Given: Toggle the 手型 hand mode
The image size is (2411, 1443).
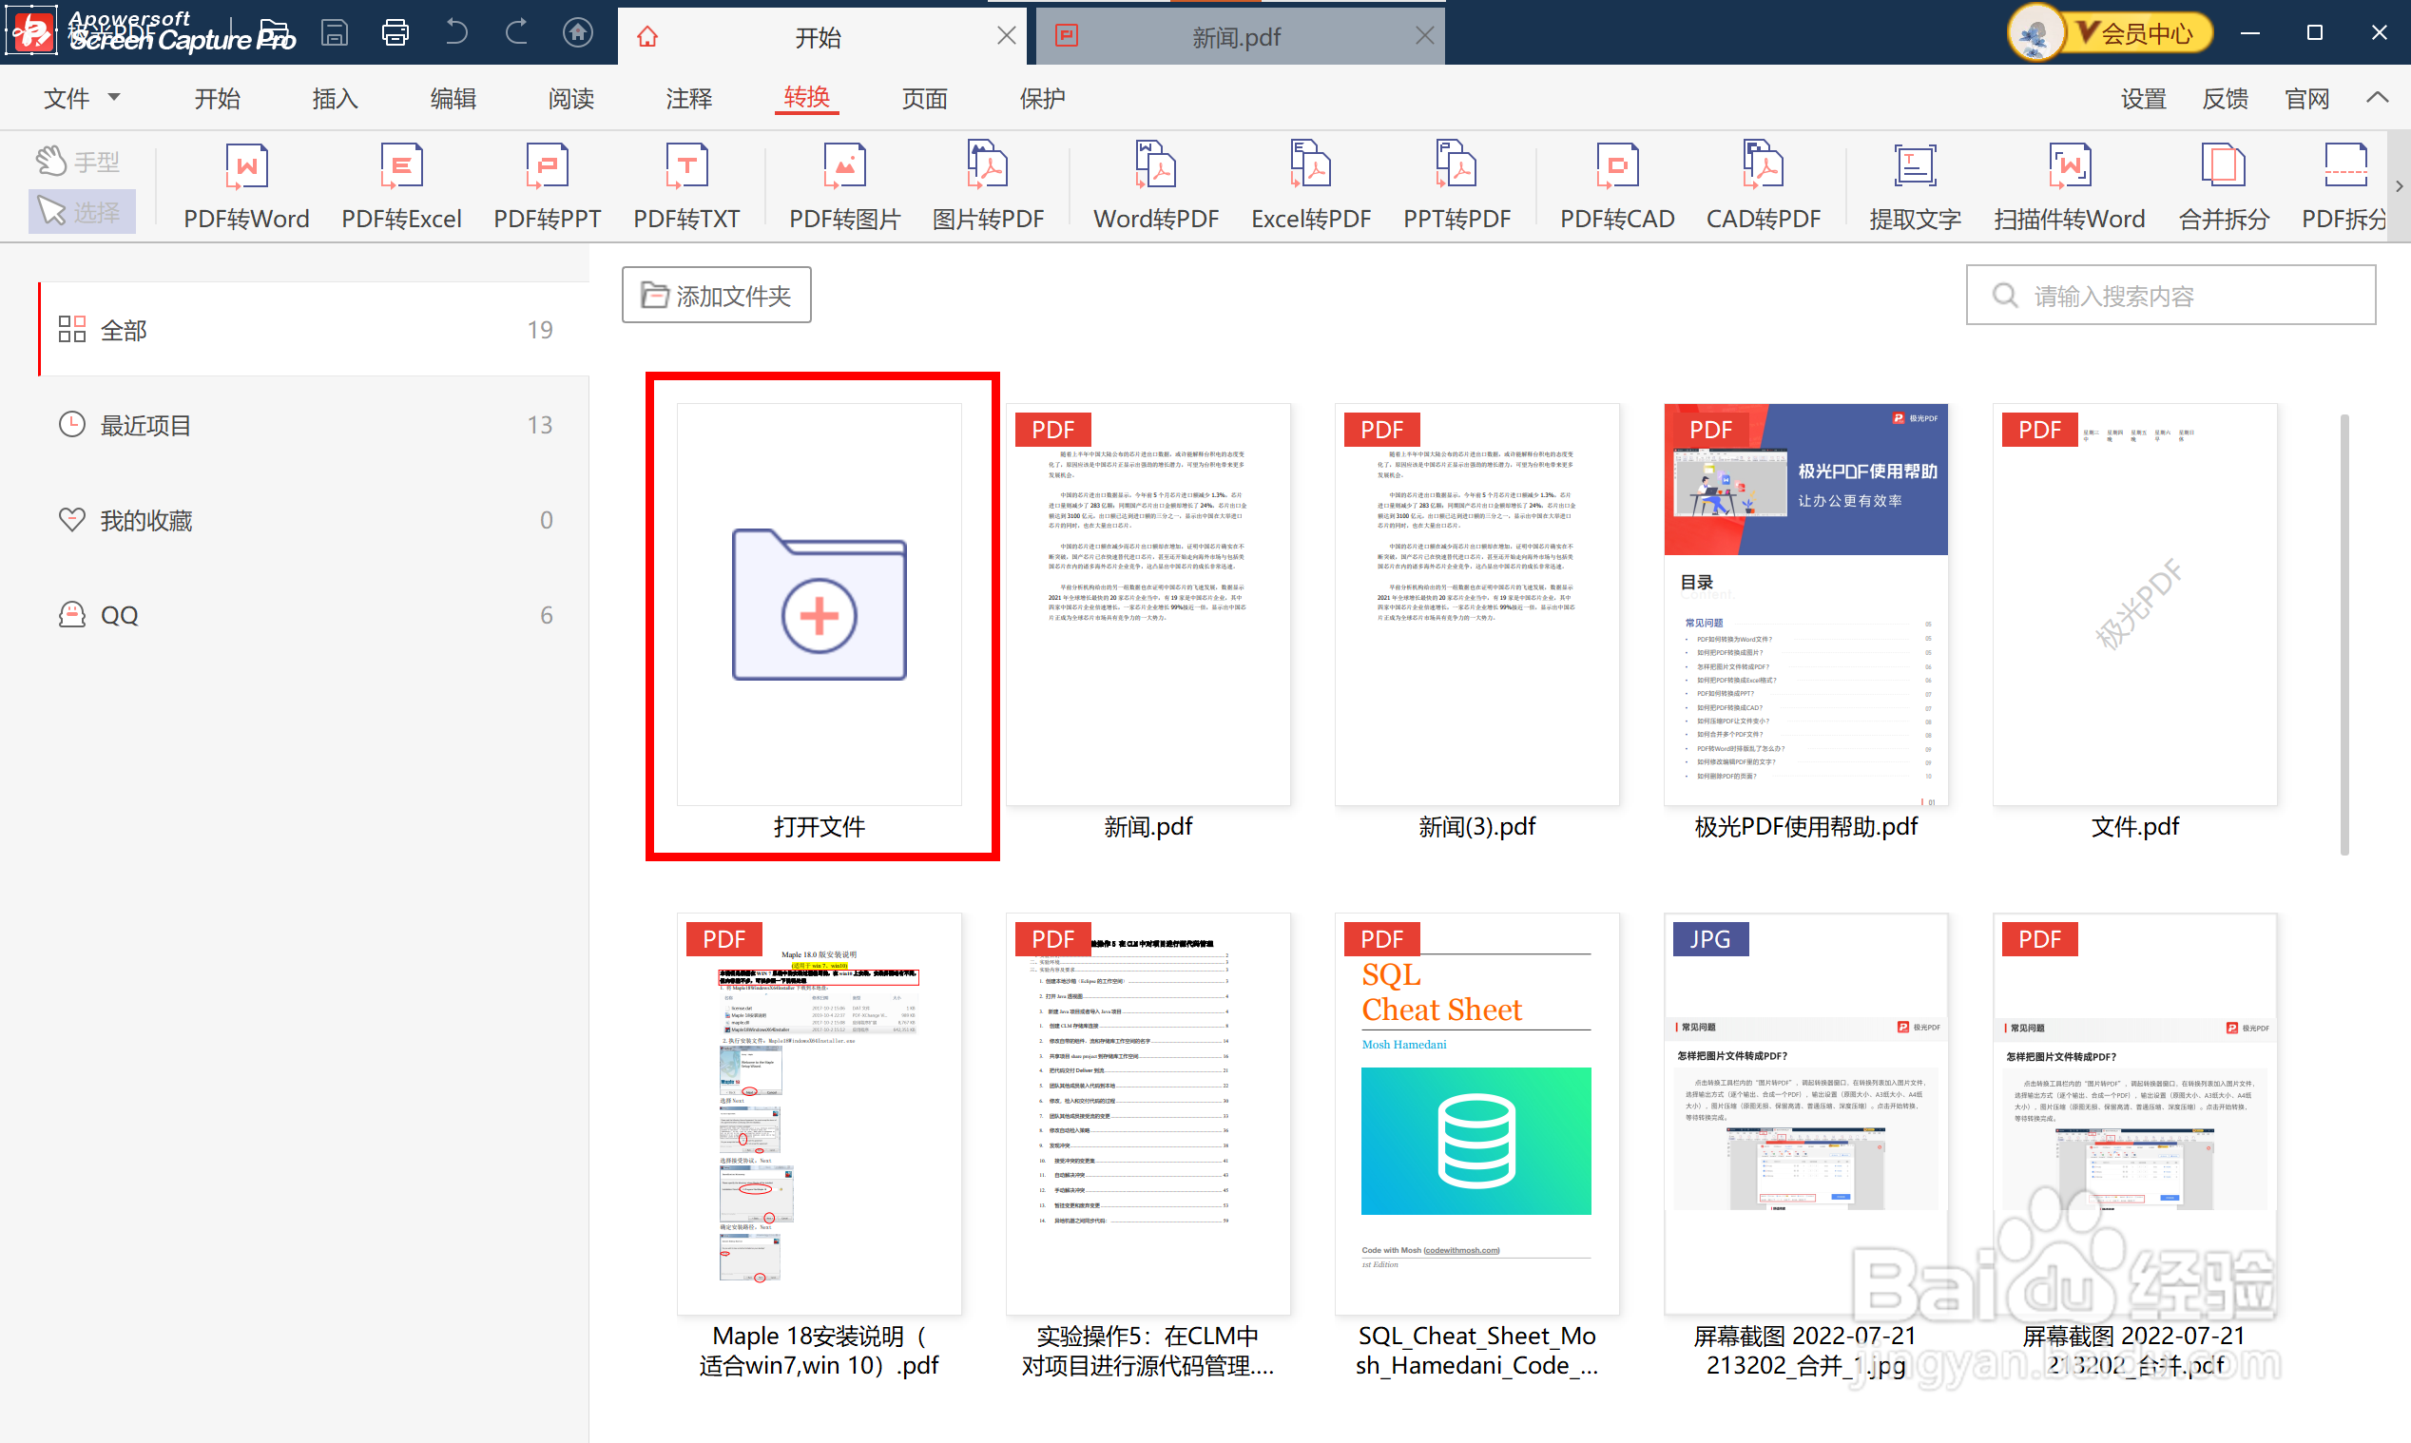Looking at the screenshot, I should [x=80, y=161].
